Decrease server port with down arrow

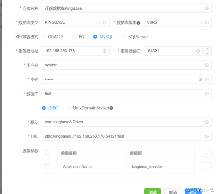207,53
